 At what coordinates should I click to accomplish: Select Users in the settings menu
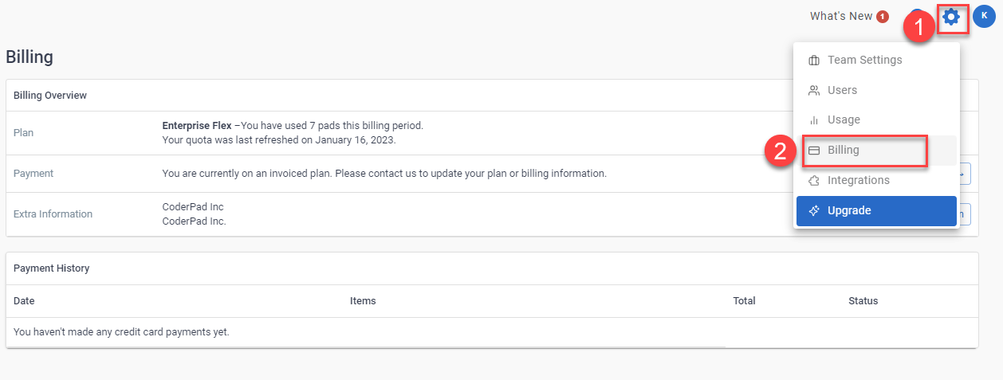tap(842, 90)
